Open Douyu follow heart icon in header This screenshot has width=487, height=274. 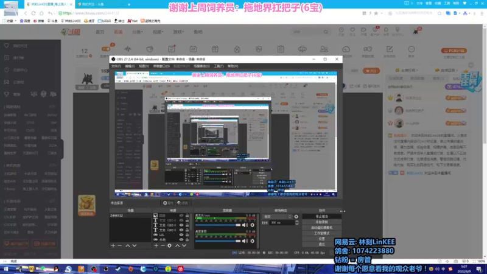[x=352, y=30]
